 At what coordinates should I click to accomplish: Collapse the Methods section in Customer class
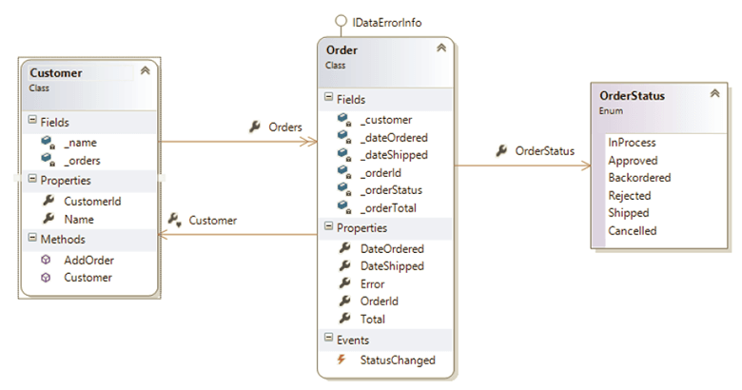[32, 237]
